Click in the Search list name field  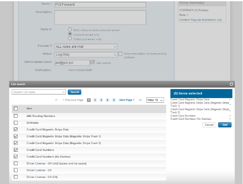click(x=37, y=92)
